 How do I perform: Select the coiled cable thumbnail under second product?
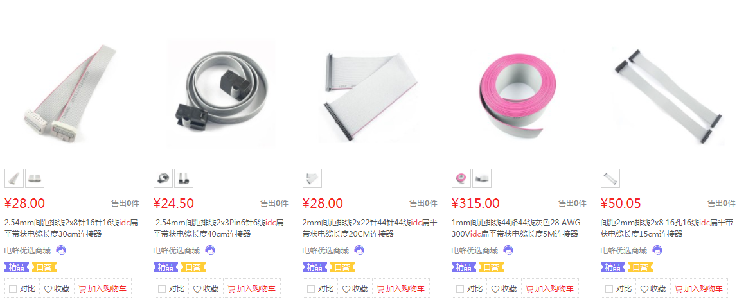click(x=163, y=178)
